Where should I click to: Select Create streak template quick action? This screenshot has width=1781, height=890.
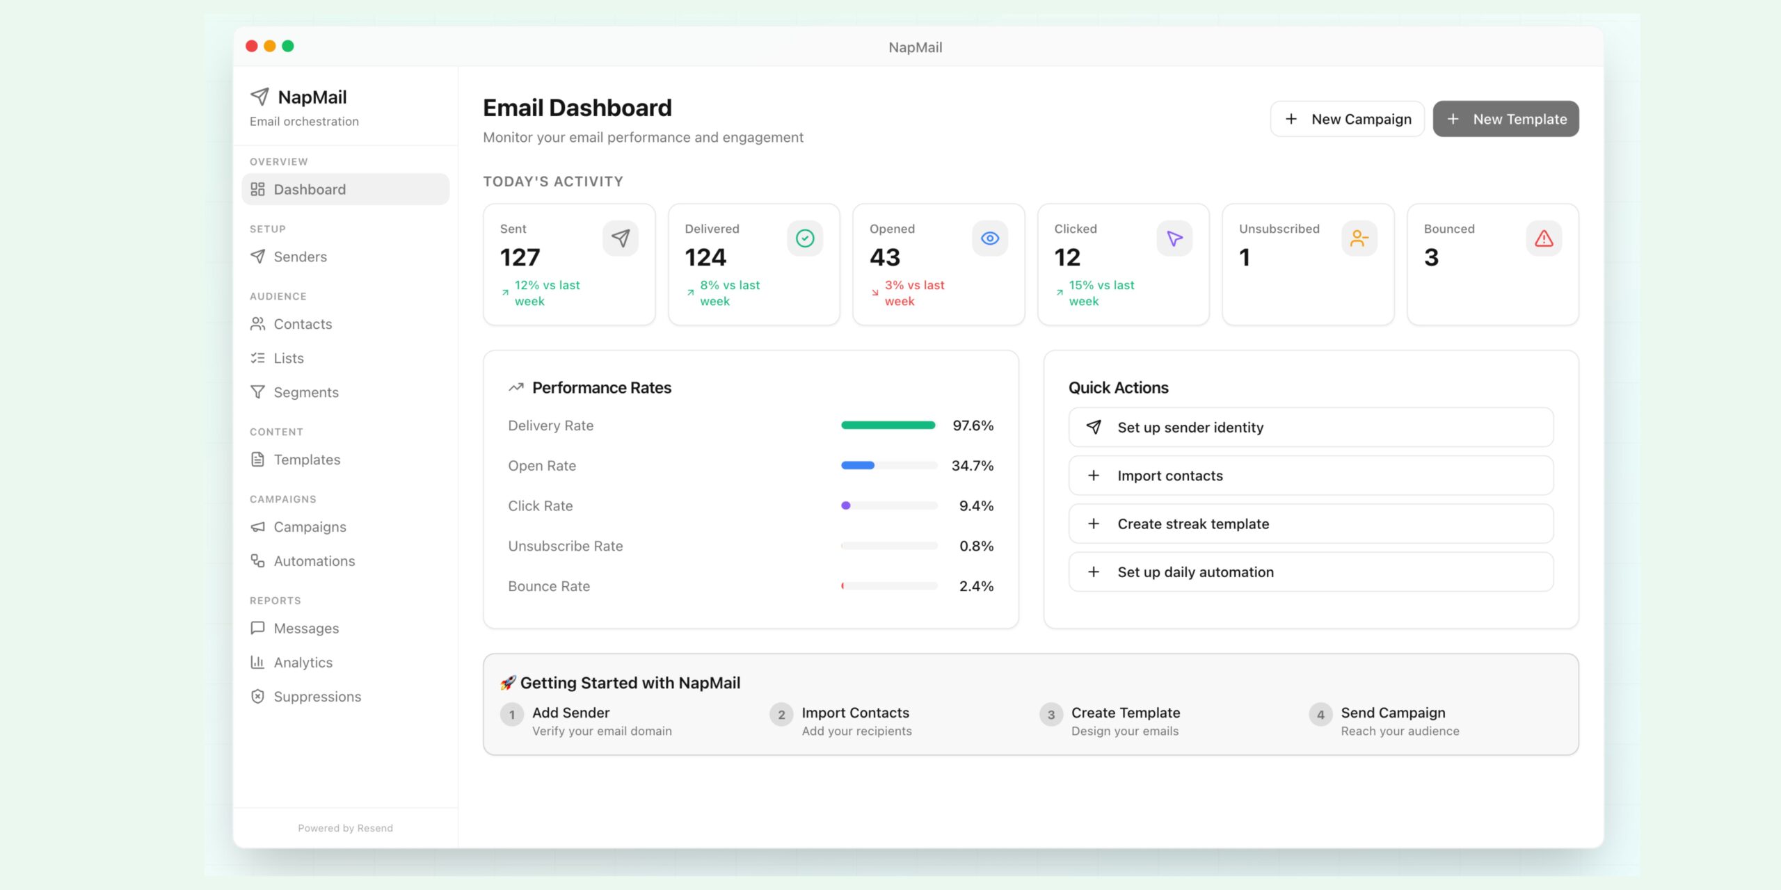1311,524
